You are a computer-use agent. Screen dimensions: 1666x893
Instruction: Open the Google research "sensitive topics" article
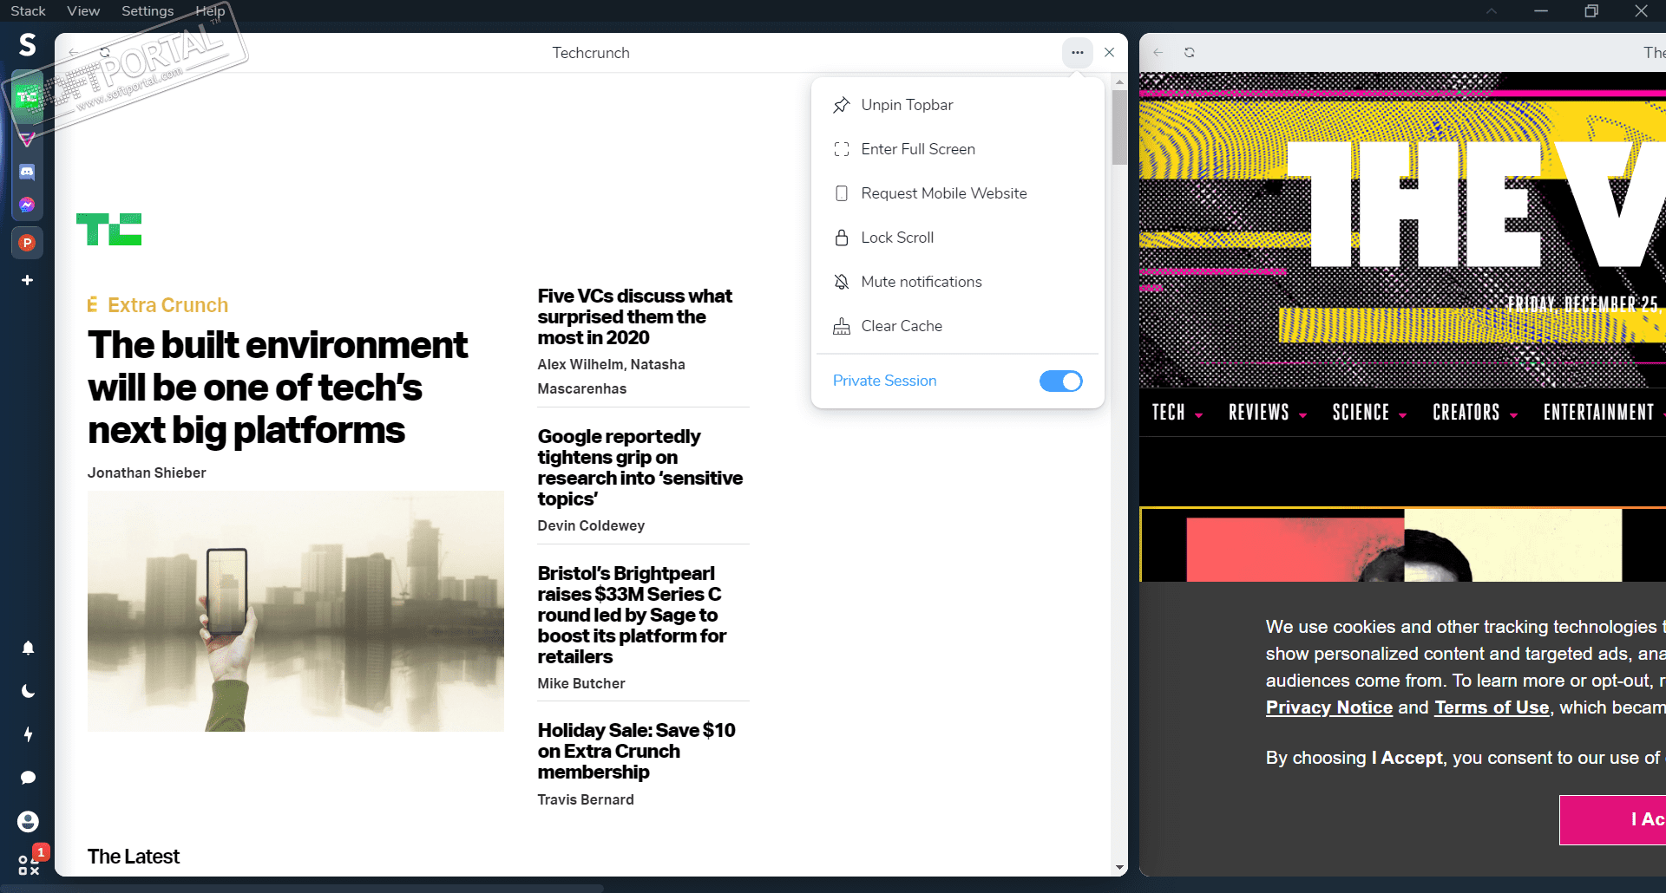tap(640, 467)
